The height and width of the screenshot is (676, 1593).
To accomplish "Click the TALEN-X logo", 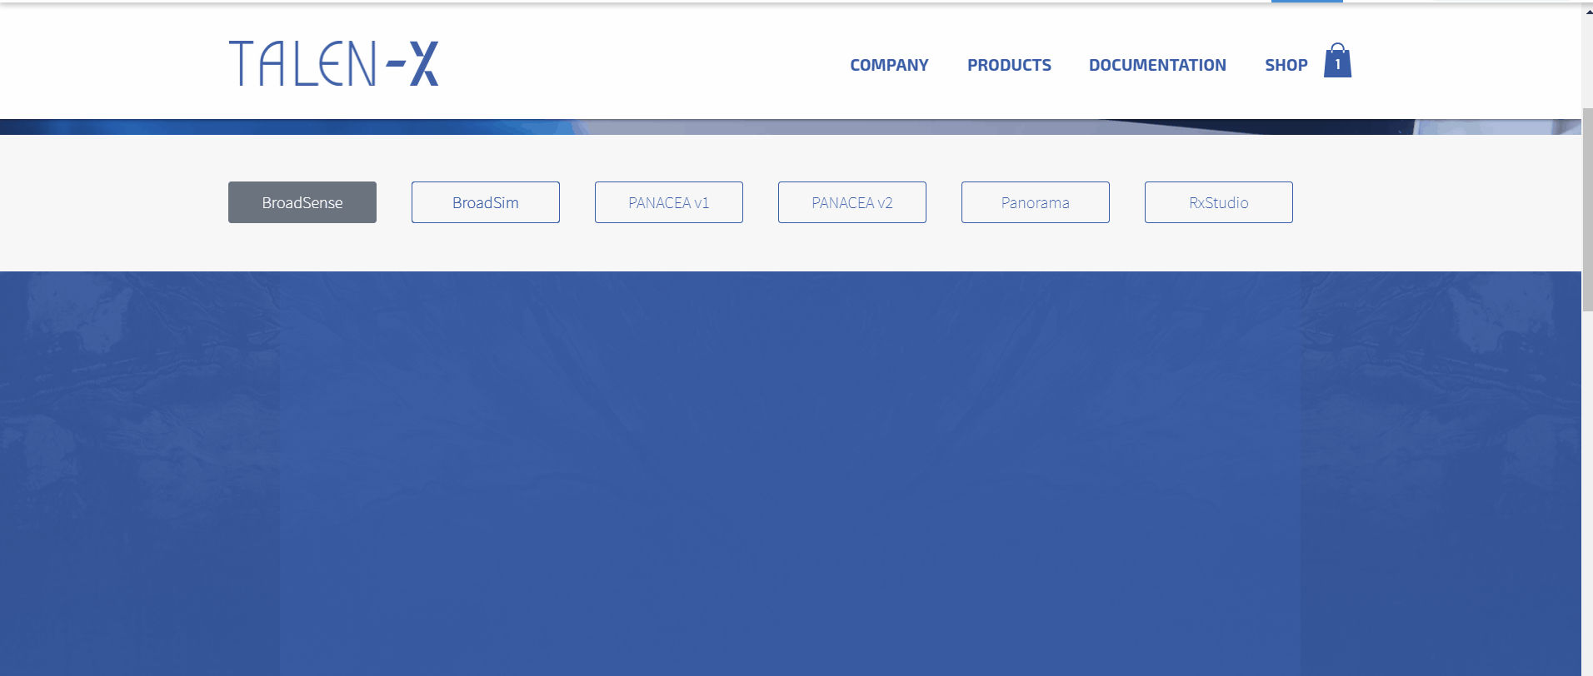I will pyautogui.click(x=333, y=63).
